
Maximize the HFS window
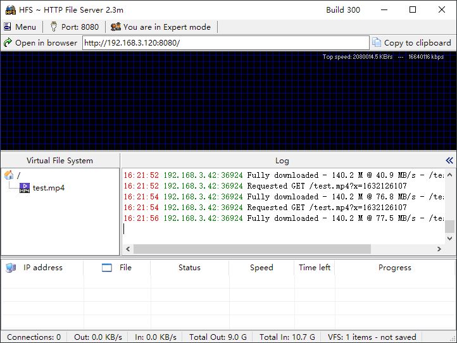point(413,9)
